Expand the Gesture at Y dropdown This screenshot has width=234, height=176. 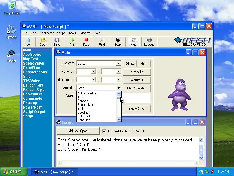pos(118,80)
